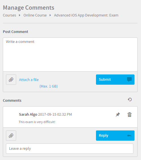
Task: Submit the comment
Action: (115, 80)
